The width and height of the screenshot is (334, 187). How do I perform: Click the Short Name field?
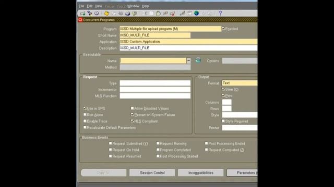click(155, 35)
